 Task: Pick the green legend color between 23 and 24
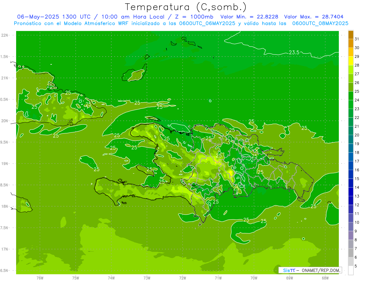351,105
